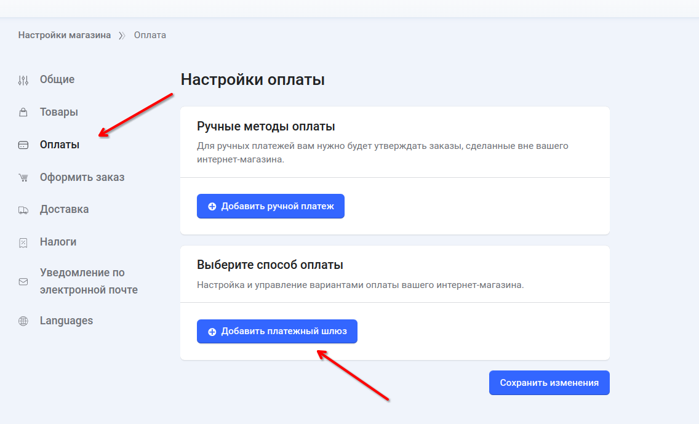The image size is (699, 424).
Task: Return to Настройки магазина via breadcrumb
Action: [65, 35]
